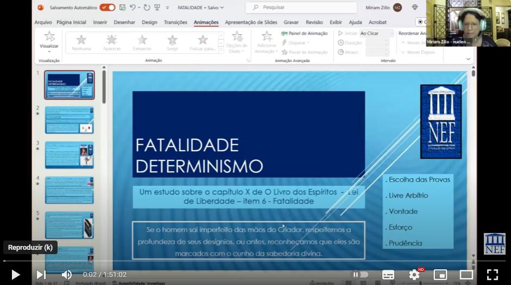Open the Undo history dropdown arrow
Image resolution: width=511 pixels, height=285 pixels.
[x=139, y=7]
